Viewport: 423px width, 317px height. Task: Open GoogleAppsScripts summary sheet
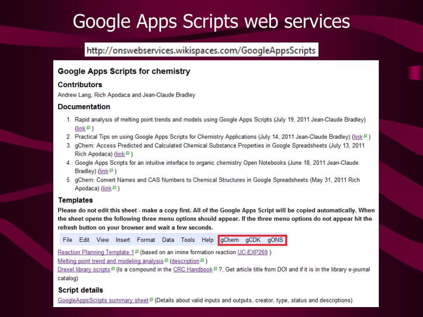(103, 300)
